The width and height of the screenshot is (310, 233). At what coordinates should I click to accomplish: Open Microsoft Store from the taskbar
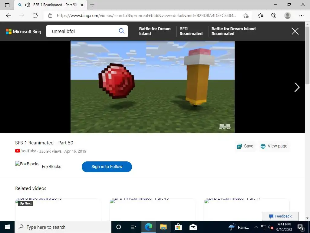click(178, 227)
